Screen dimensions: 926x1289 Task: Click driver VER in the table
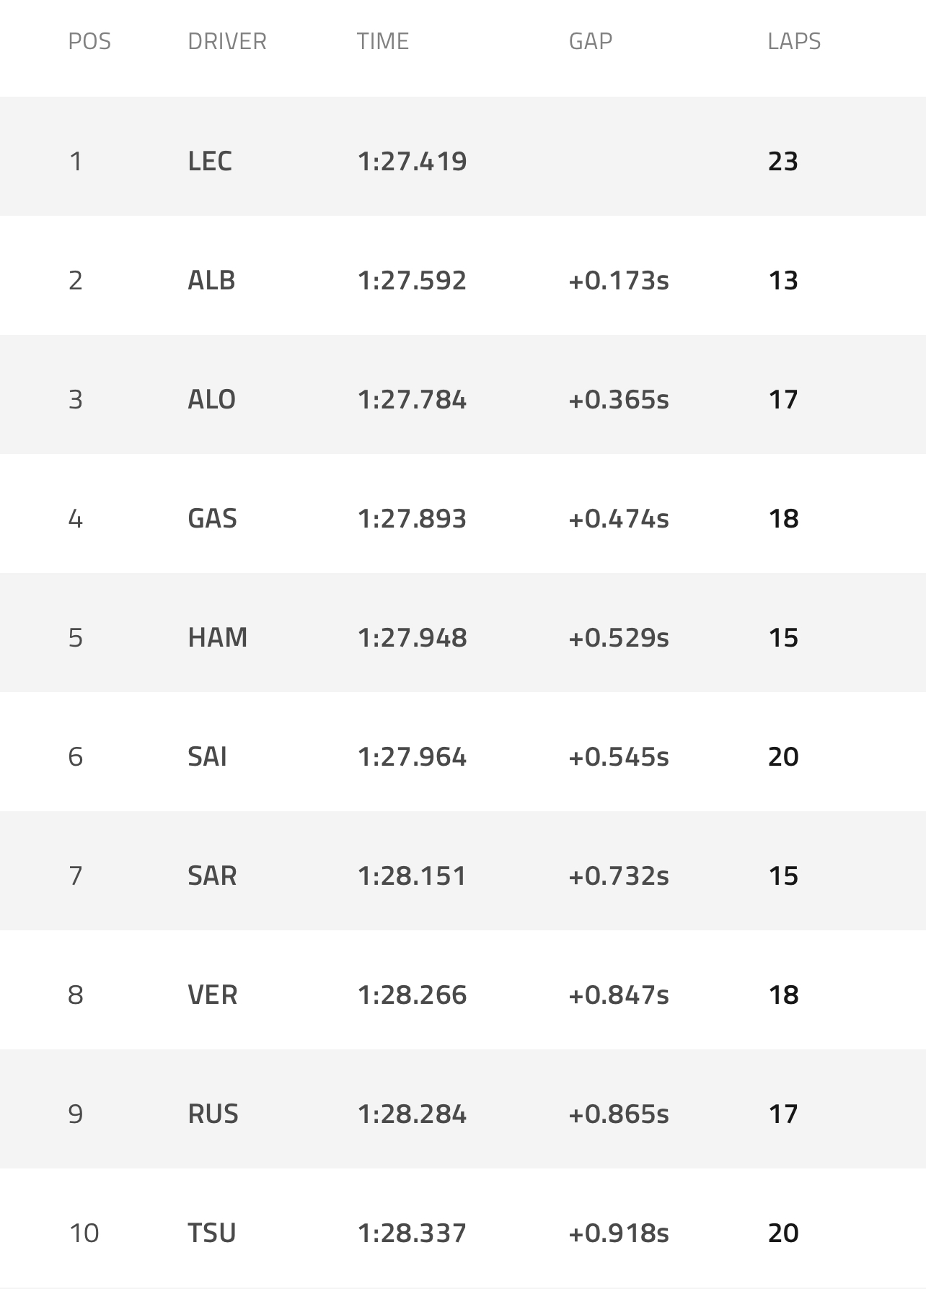click(212, 995)
